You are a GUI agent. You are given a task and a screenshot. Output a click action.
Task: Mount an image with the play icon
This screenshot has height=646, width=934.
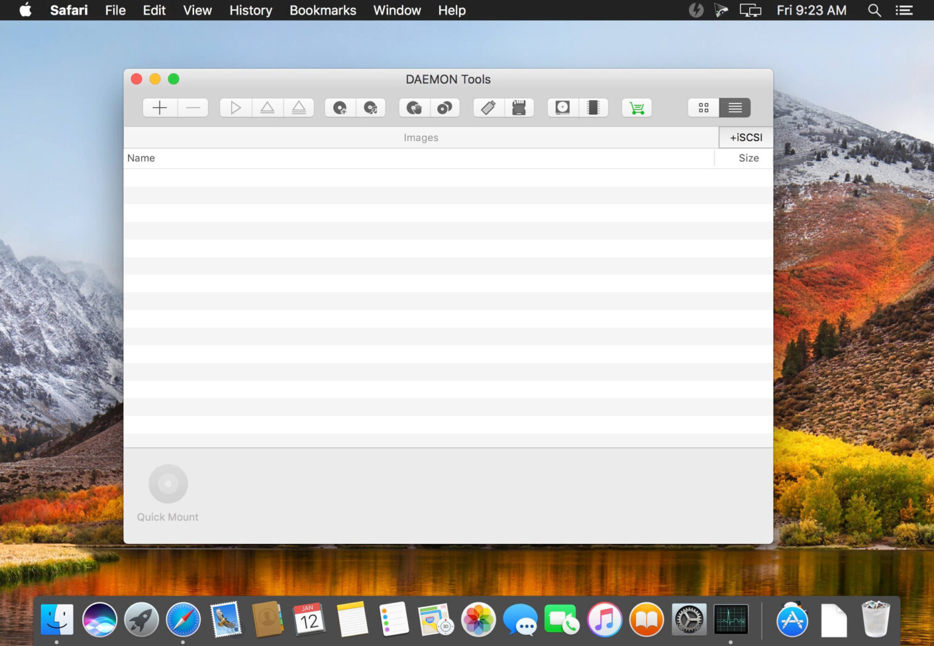point(235,108)
